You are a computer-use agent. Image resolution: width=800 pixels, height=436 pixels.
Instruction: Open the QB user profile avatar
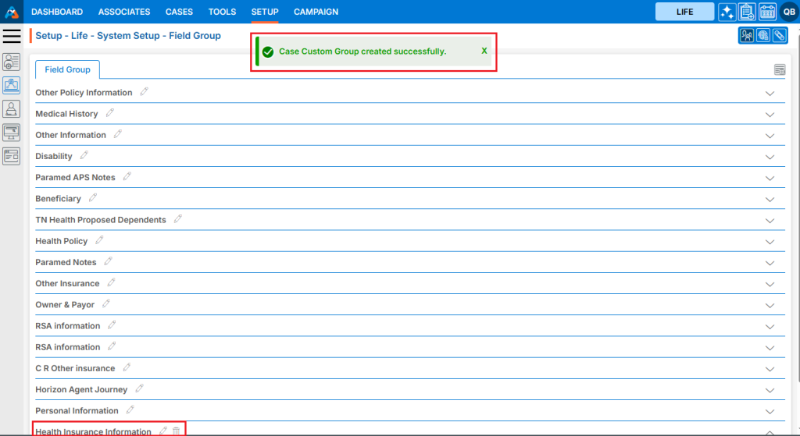(788, 12)
